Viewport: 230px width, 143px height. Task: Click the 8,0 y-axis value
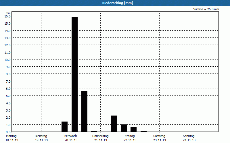point(8,74)
